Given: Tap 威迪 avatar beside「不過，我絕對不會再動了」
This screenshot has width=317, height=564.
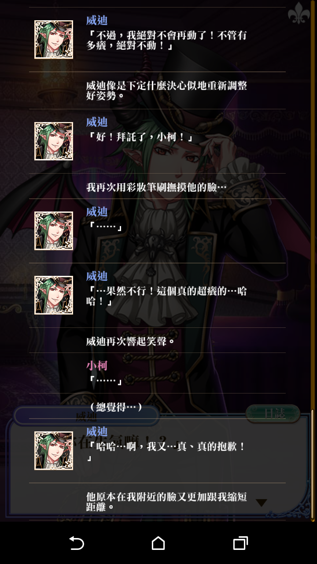Looking at the screenshot, I should point(54,40).
